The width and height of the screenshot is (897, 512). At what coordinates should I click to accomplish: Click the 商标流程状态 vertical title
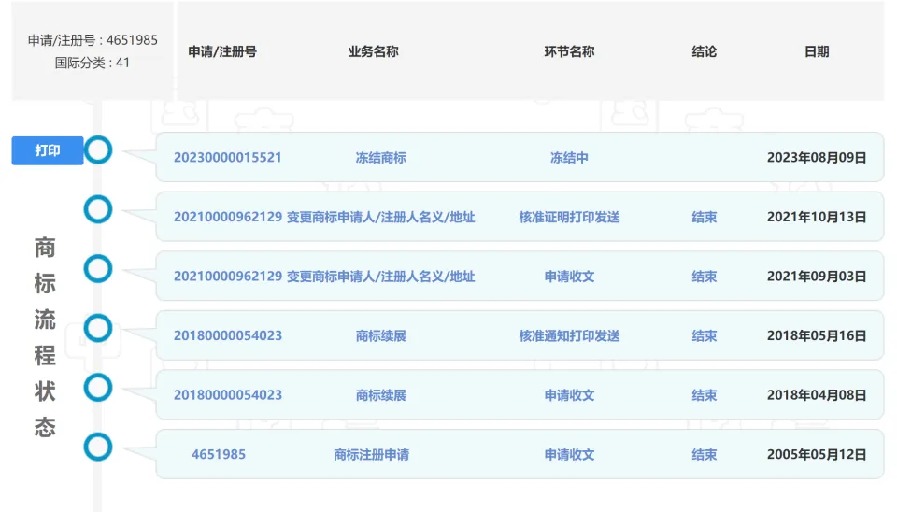point(45,337)
